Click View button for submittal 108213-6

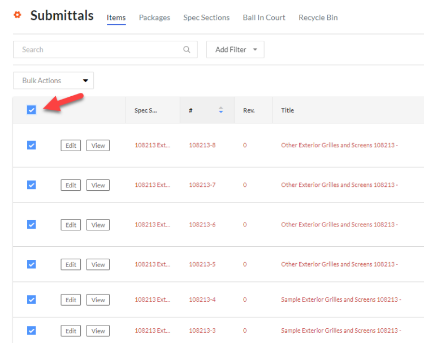coord(98,225)
